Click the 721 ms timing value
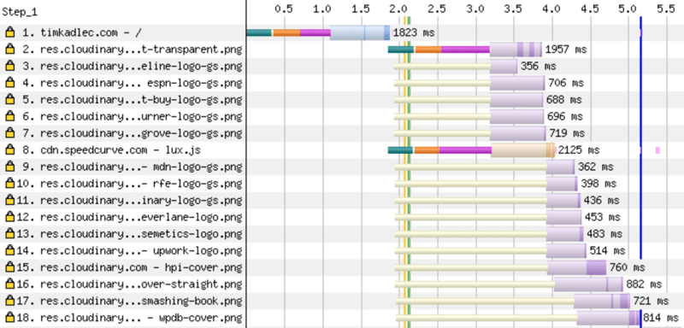This screenshot has width=684, height=328. click(x=651, y=301)
